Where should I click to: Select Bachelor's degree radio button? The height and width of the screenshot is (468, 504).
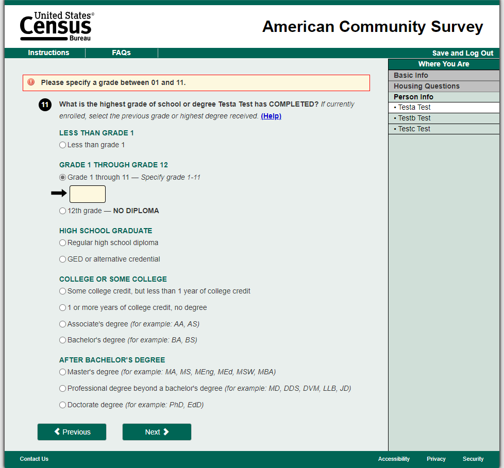pyautogui.click(x=63, y=340)
